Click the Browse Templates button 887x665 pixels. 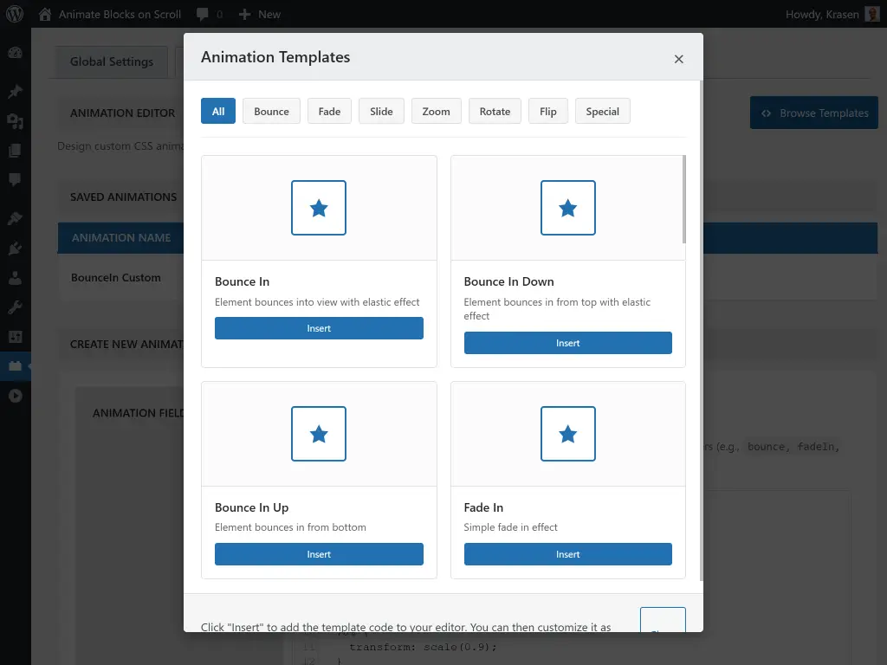(x=813, y=113)
